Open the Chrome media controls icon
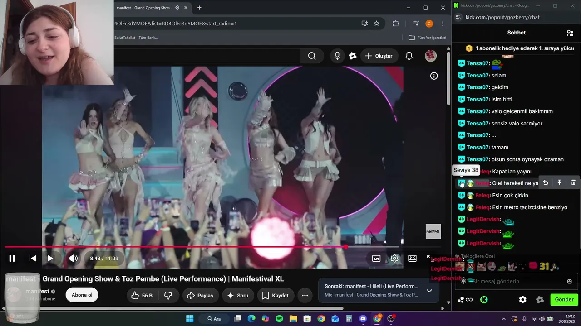Image resolution: width=581 pixels, height=326 pixels. [416, 24]
